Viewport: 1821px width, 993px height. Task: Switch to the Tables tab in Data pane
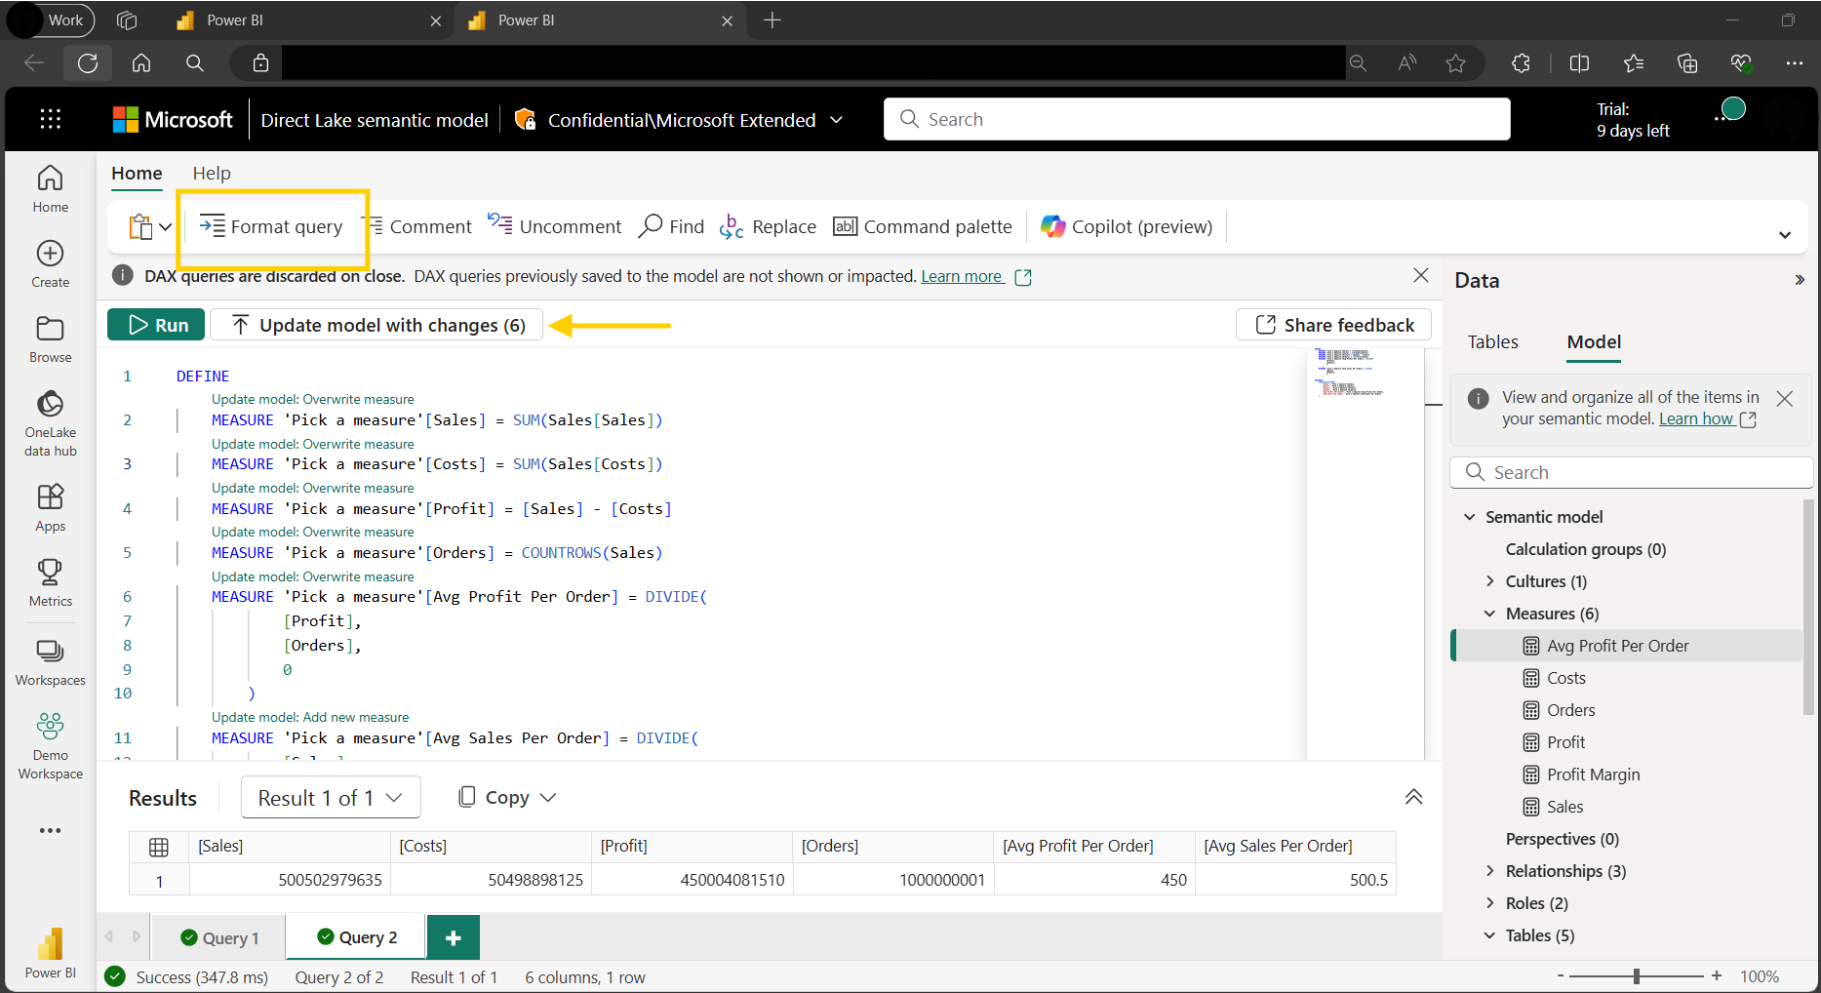tap(1492, 342)
